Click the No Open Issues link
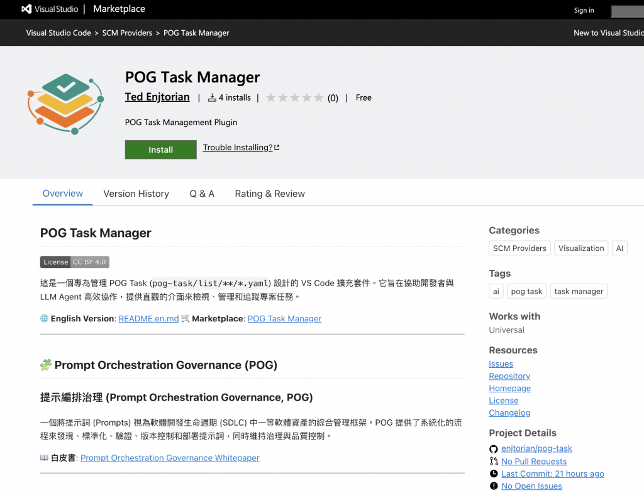This screenshot has height=493, width=644. click(531, 486)
